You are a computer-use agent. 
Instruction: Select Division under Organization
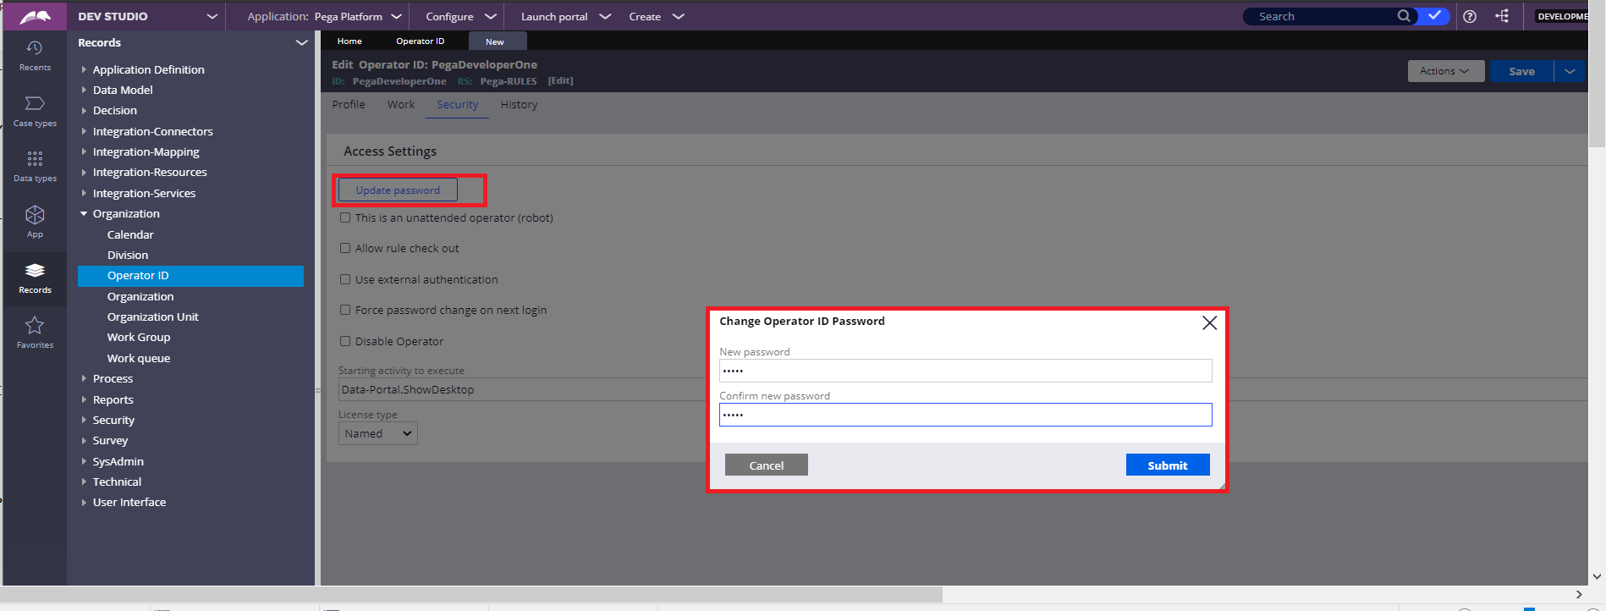(x=128, y=255)
